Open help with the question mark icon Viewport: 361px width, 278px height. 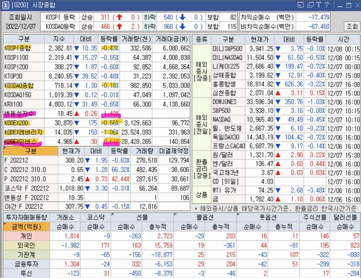click(x=327, y=5)
